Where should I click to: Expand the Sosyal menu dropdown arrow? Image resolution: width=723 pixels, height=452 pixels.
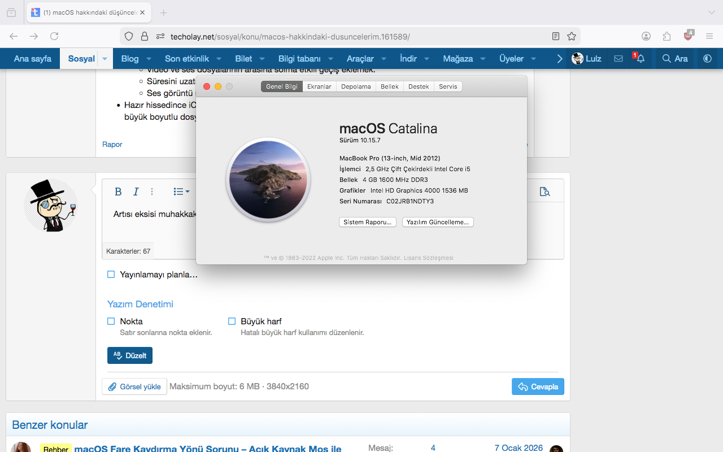[x=105, y=59]
